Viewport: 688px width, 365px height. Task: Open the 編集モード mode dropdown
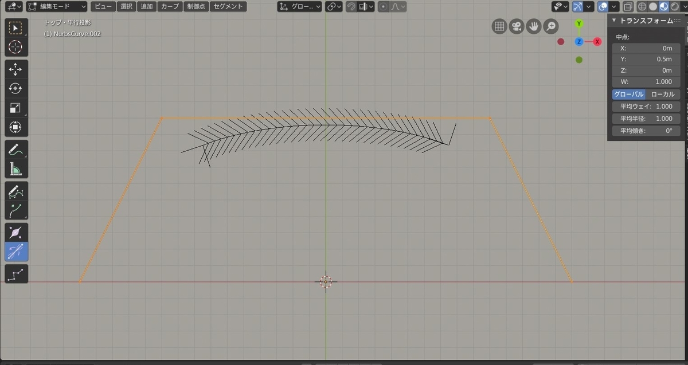(x=57, y=7)
